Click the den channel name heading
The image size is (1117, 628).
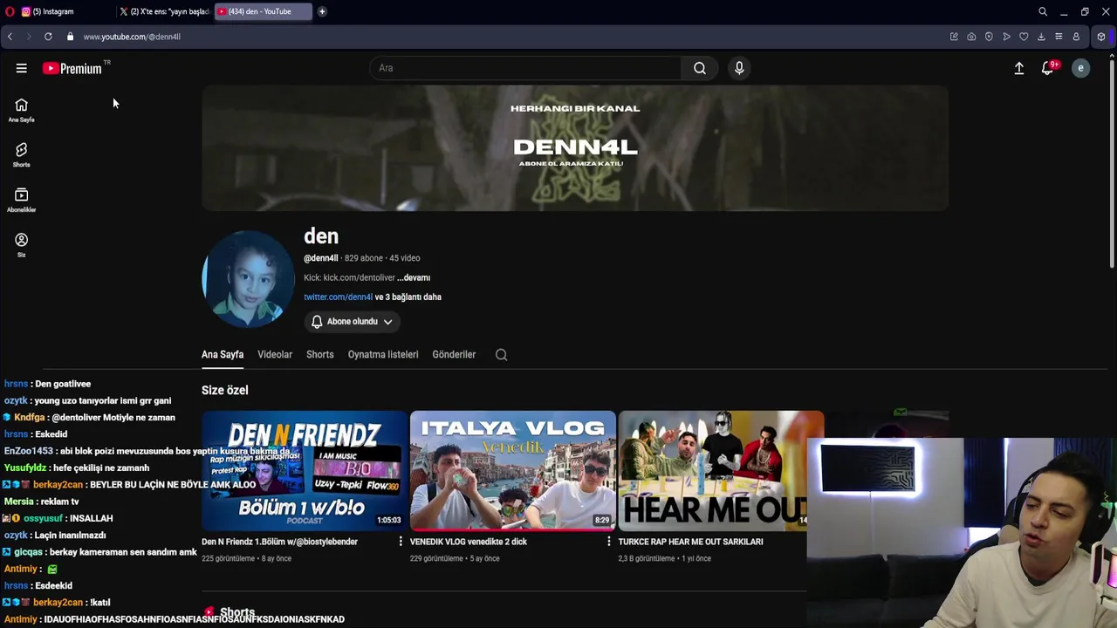tap(321, 236)
